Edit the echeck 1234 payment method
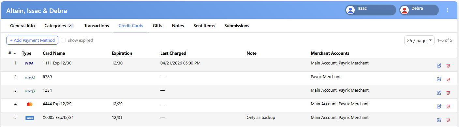 coord(439,93)
